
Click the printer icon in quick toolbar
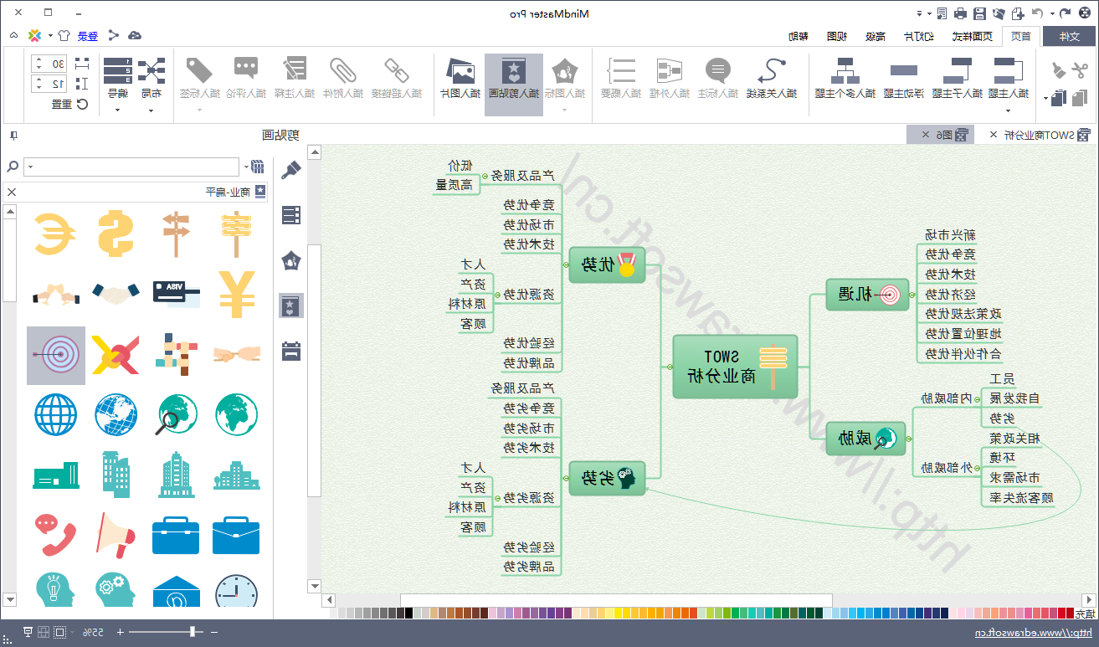coord(960,13)
